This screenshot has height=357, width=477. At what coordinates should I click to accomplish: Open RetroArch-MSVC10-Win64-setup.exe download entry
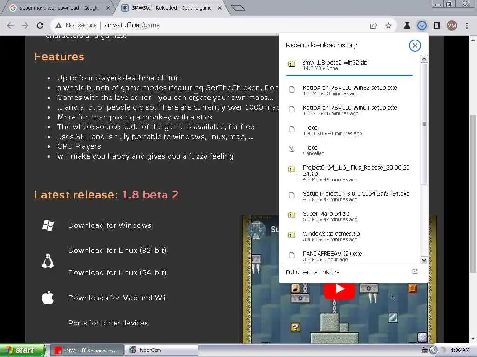349,110
